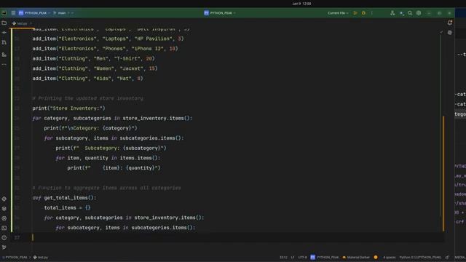The image size is (466, 262).
Task: Change UTF-8 file encoding in status bar
Action: pyautogui.click(x=302, y=258)
